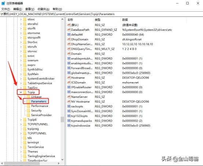Click the DhcpDomain string value icon

point(69,39)
